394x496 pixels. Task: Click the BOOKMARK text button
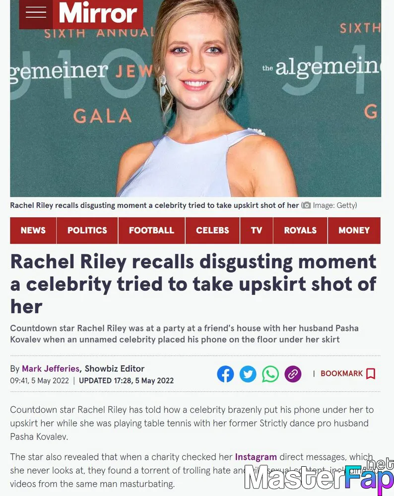(341, 373)
